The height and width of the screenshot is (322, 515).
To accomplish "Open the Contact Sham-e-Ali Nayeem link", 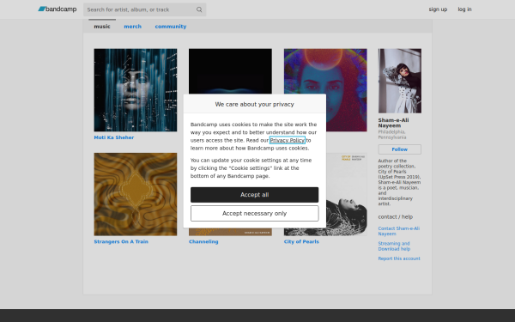I will pos(399,231).
